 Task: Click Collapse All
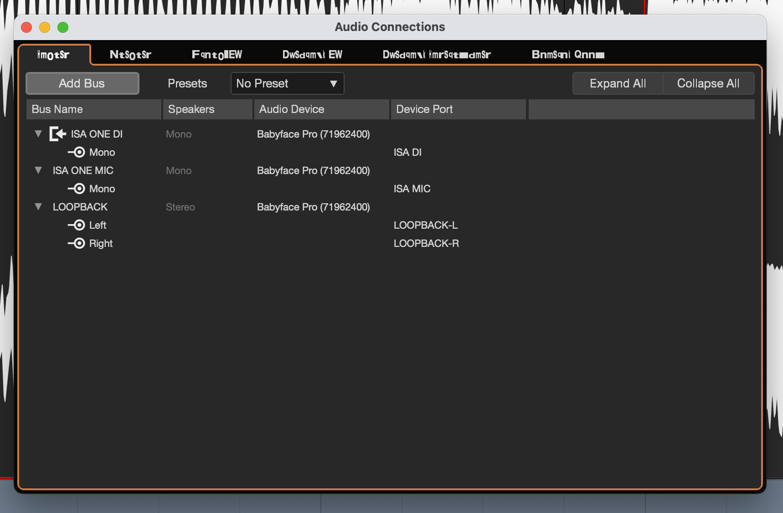pos(708,83)
